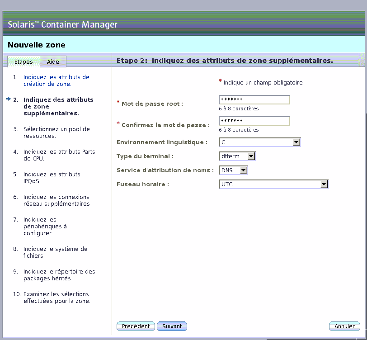Click the Etape 2 heading text
The width and height of the screenshot is (367, 340).
pos(225,61)
